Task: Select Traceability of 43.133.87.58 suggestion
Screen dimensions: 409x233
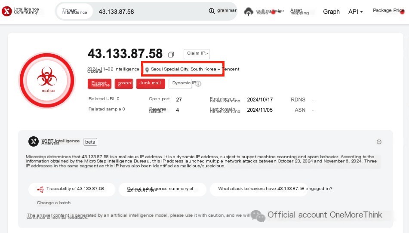Action: [72, 190]
